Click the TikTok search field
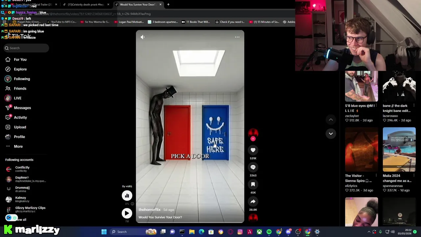Image resolution: width=421 pixels, height=237 pixels. 26,48
